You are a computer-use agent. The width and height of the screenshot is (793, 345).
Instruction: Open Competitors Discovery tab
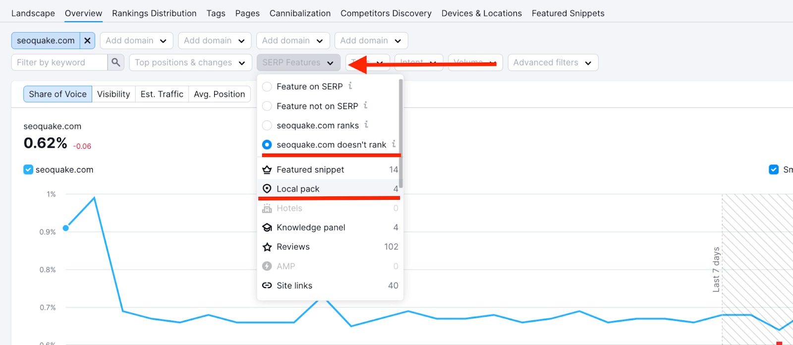point(386,13)
